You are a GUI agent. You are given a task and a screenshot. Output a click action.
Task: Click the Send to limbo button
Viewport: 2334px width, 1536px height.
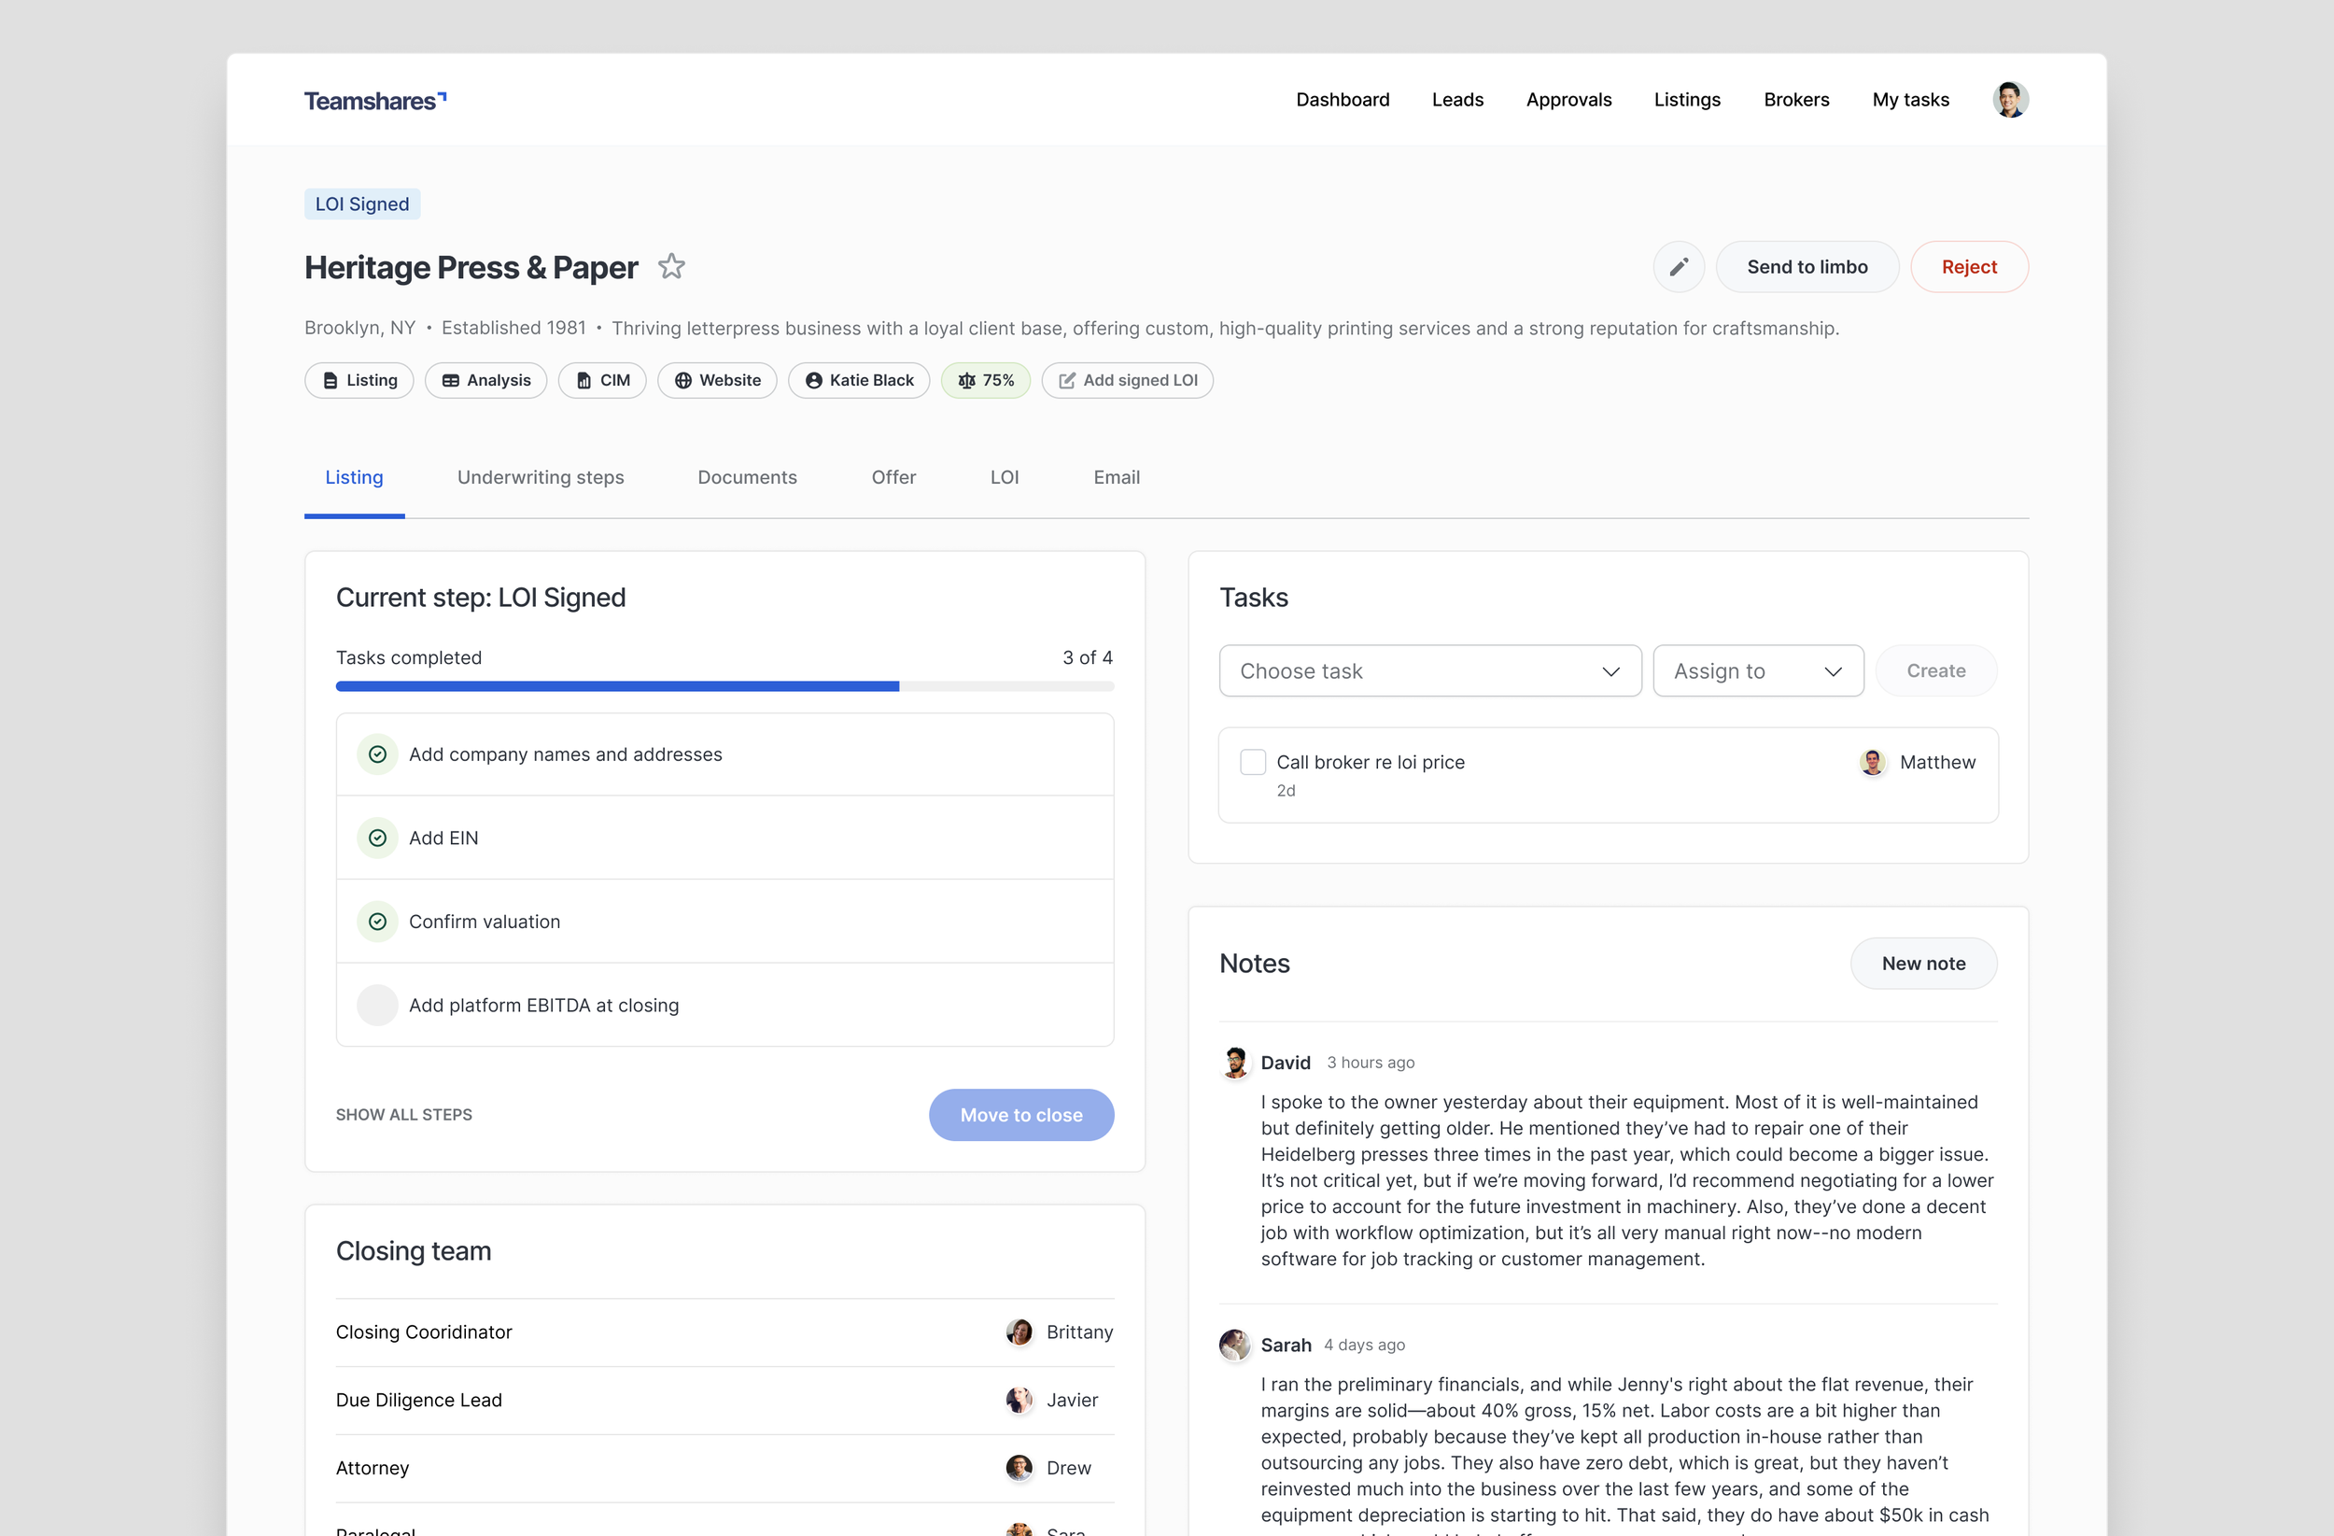[1807, 267]
